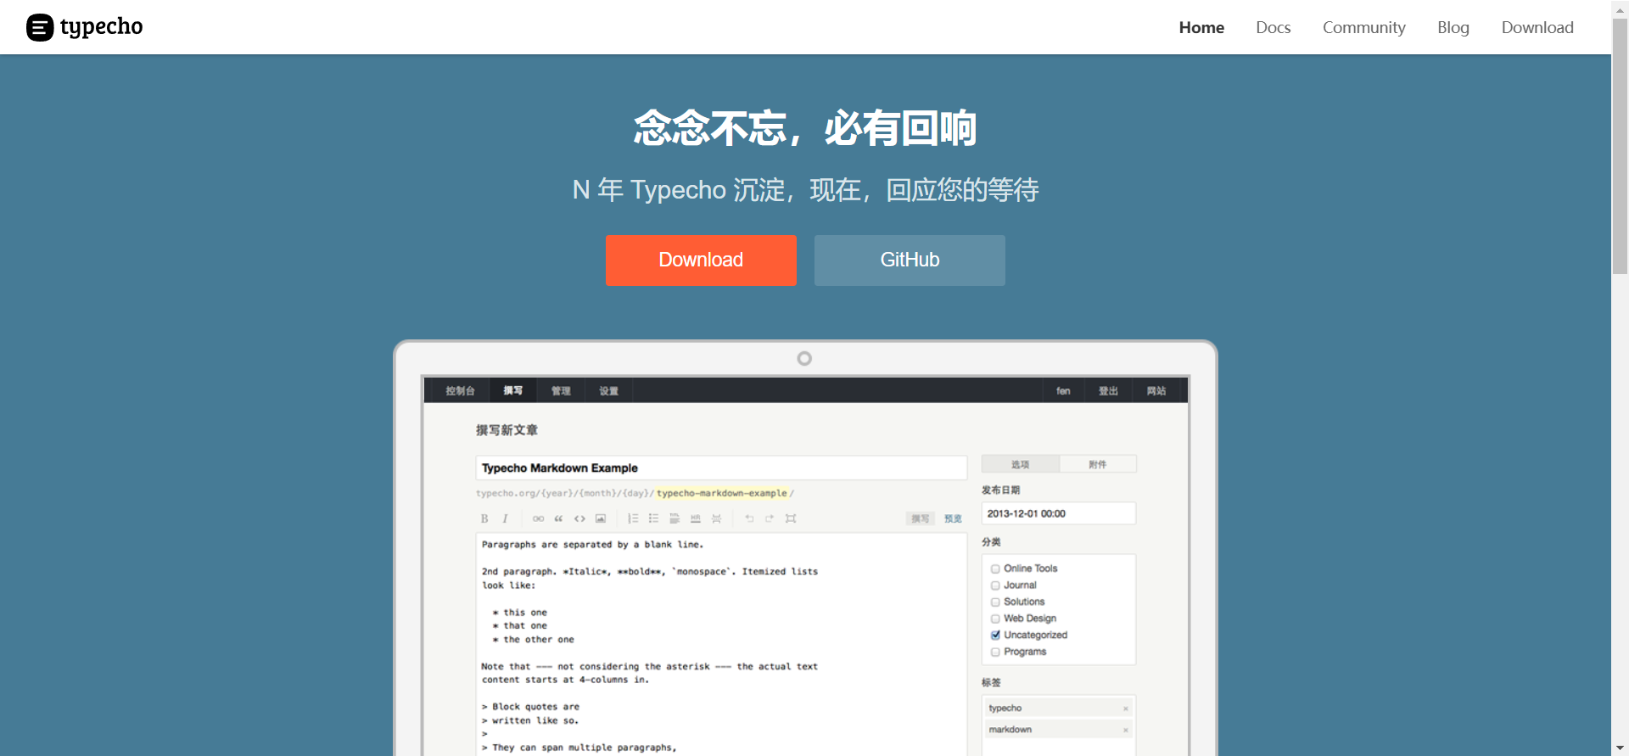1629x756 pixels.
Task: Uncheck the Uncategorized category checkbox
Action: click(995, 635)
